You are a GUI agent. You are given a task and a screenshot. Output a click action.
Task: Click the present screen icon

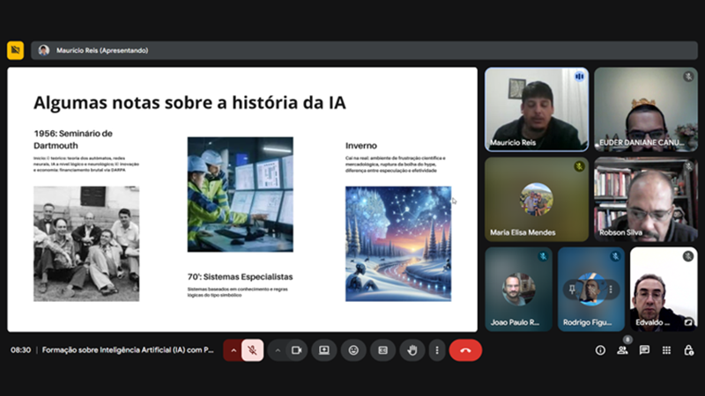coord(324,350)
